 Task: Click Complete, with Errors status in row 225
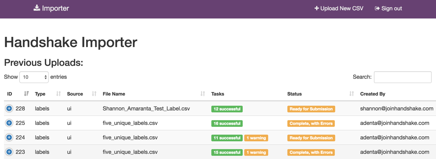(x=311, y=123)
